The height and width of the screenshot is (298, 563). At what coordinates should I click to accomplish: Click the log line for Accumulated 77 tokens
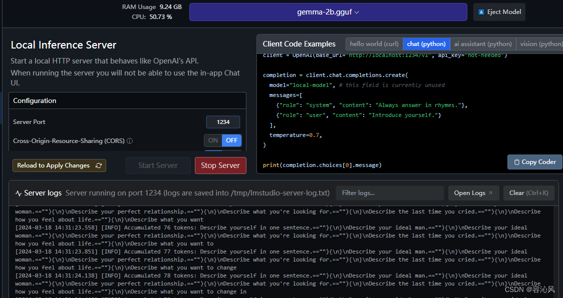pos(277,259)
